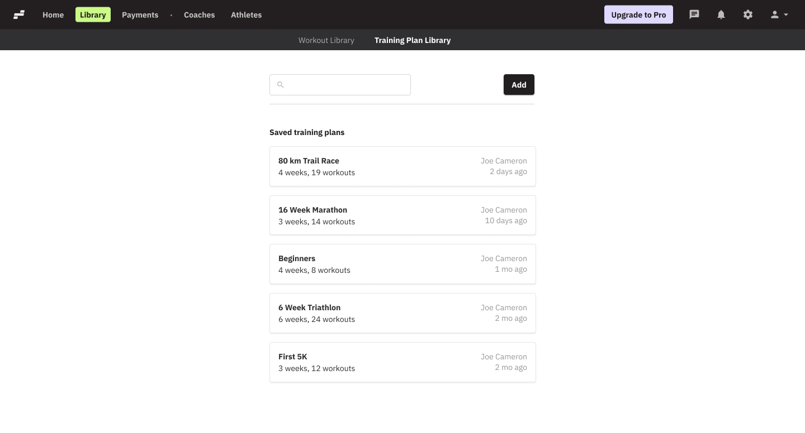Open the 6 Week Triathlon plan

(402, 313)
